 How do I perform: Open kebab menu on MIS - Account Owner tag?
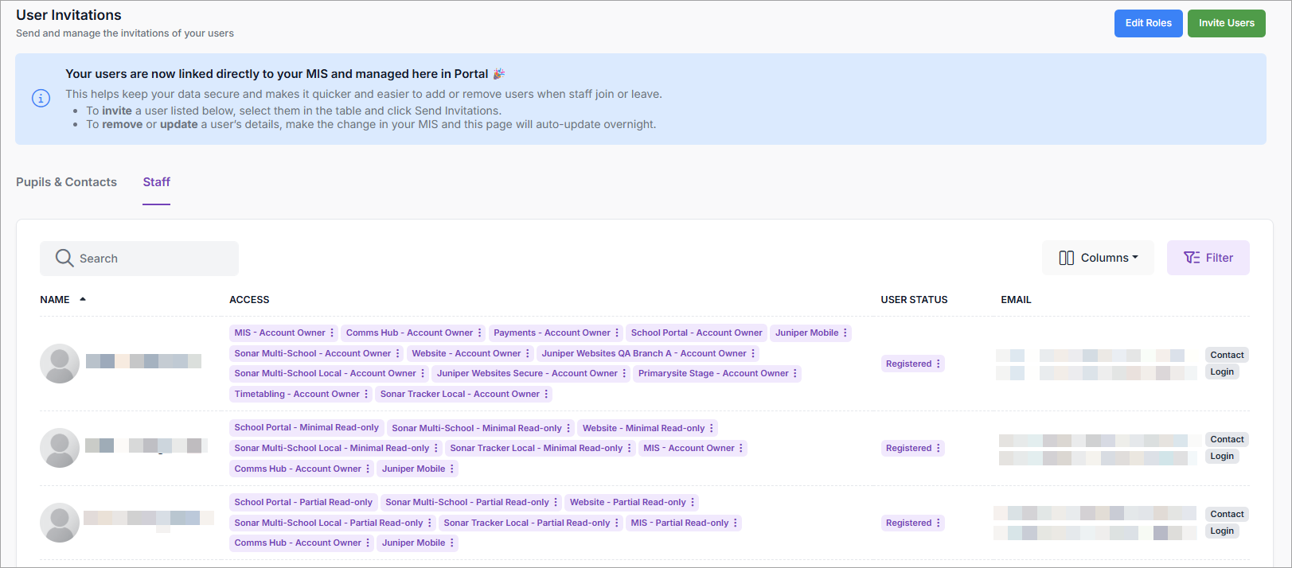point(332,333)
